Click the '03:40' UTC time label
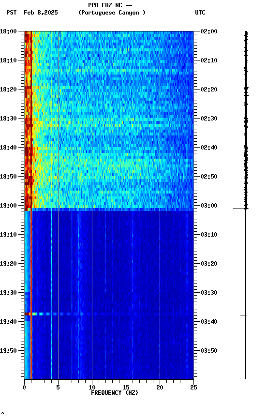 pos(209,322)
